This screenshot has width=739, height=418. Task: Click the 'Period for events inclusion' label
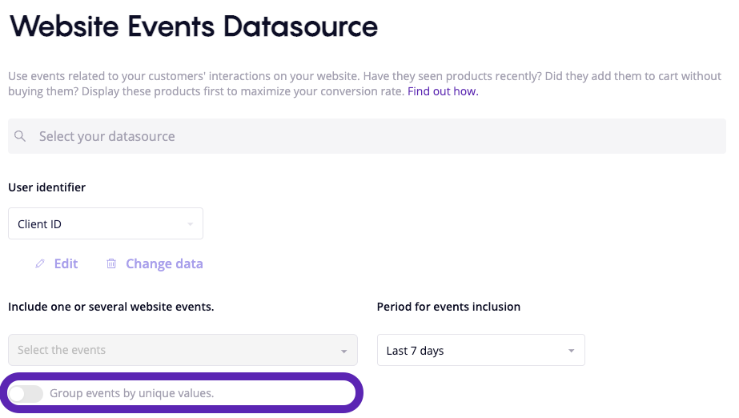(x=448, y=307)
